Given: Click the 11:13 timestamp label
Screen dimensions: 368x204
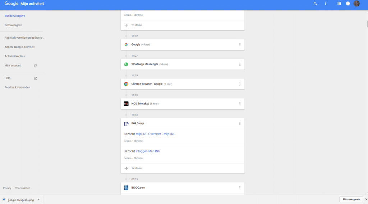Looking at the screenshot, I should pos(134,115).
